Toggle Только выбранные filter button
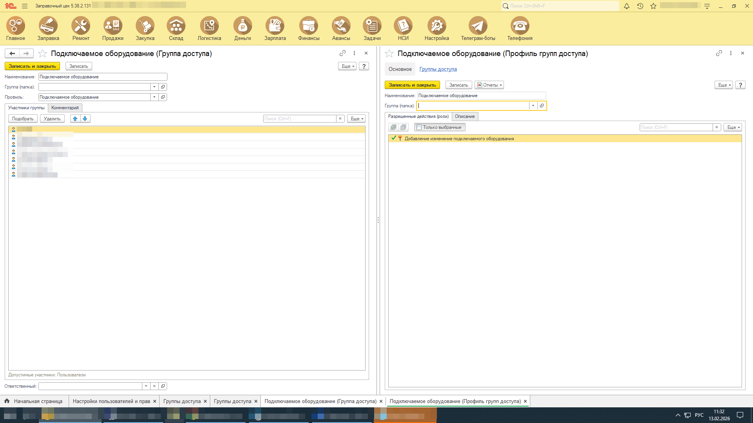 (439, 127)
